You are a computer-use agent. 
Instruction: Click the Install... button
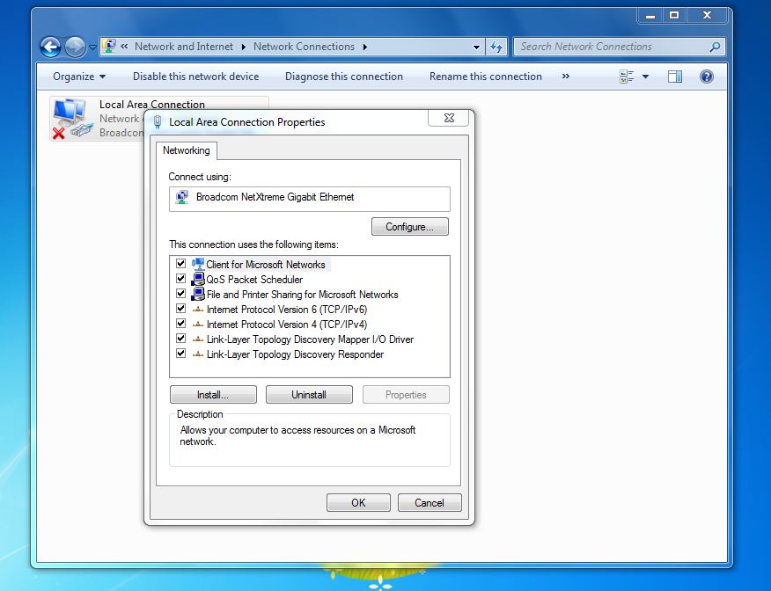(213, 395)
